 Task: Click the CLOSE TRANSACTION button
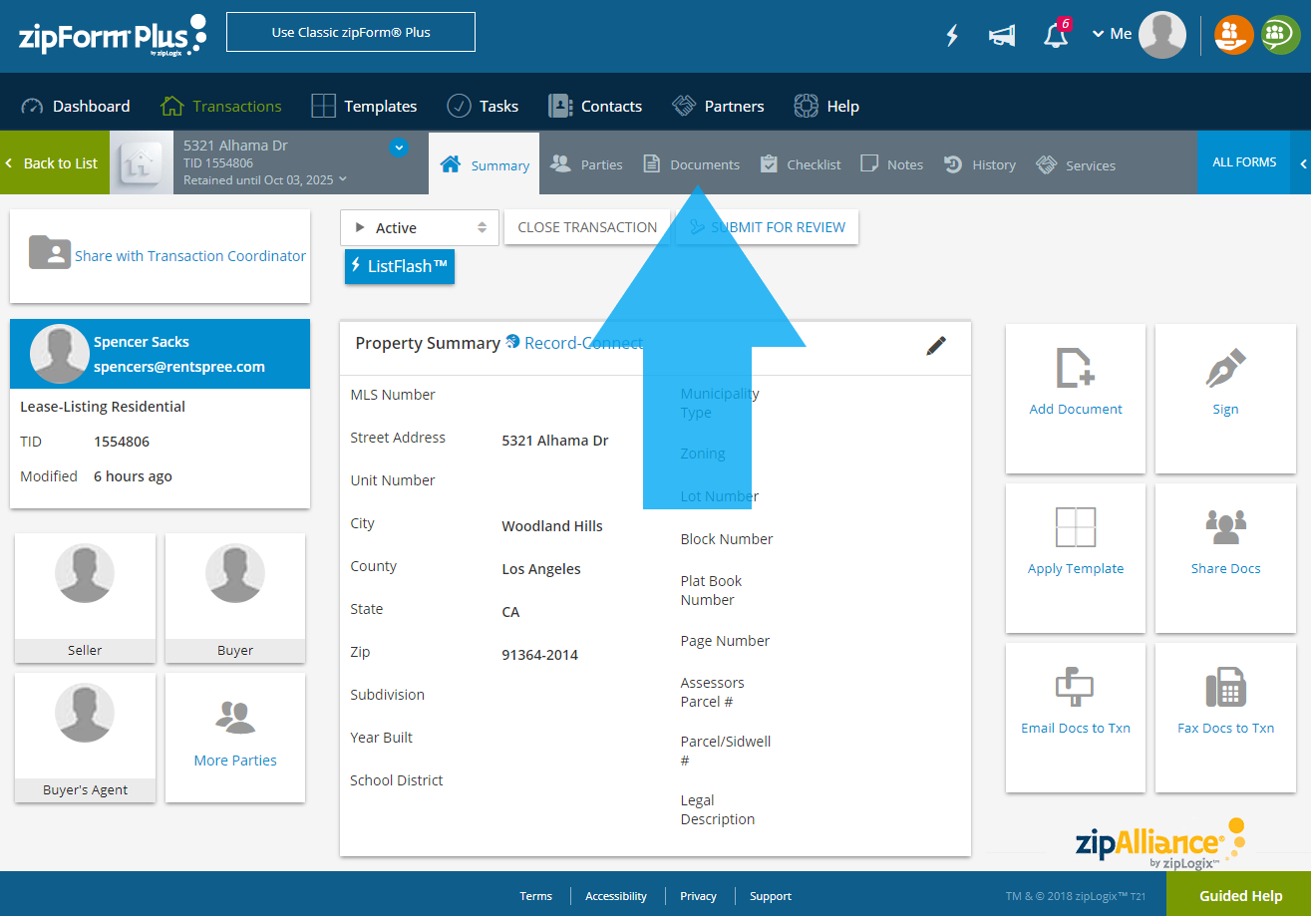[x=587, y=227]
